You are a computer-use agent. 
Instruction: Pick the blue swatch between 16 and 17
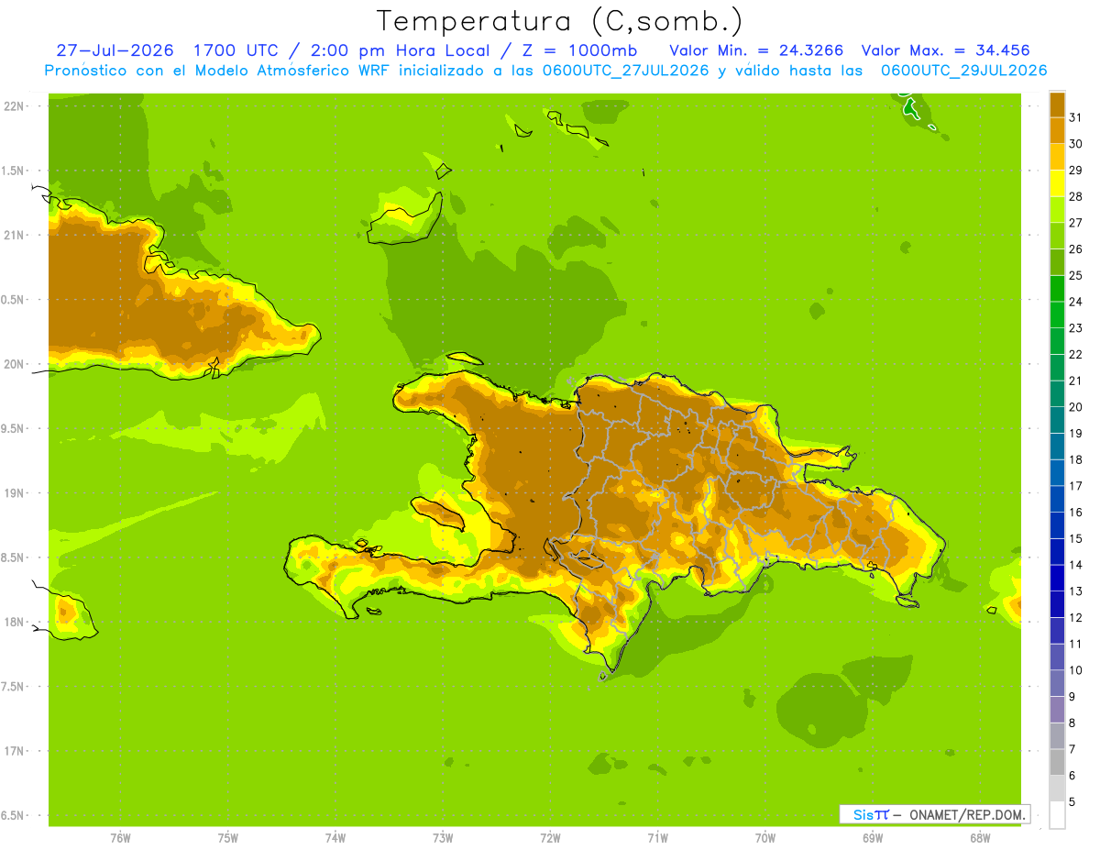[1057, 499]
